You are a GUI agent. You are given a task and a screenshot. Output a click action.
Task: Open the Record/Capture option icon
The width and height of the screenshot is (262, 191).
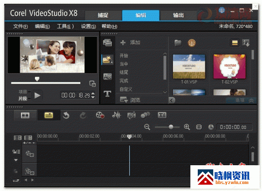(x=100, y=115)
